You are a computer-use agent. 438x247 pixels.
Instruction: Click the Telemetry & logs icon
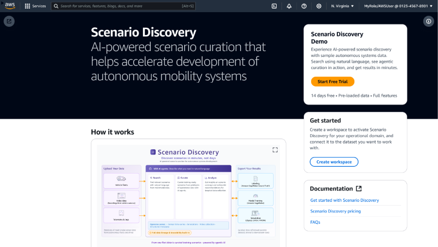point(121,213)
